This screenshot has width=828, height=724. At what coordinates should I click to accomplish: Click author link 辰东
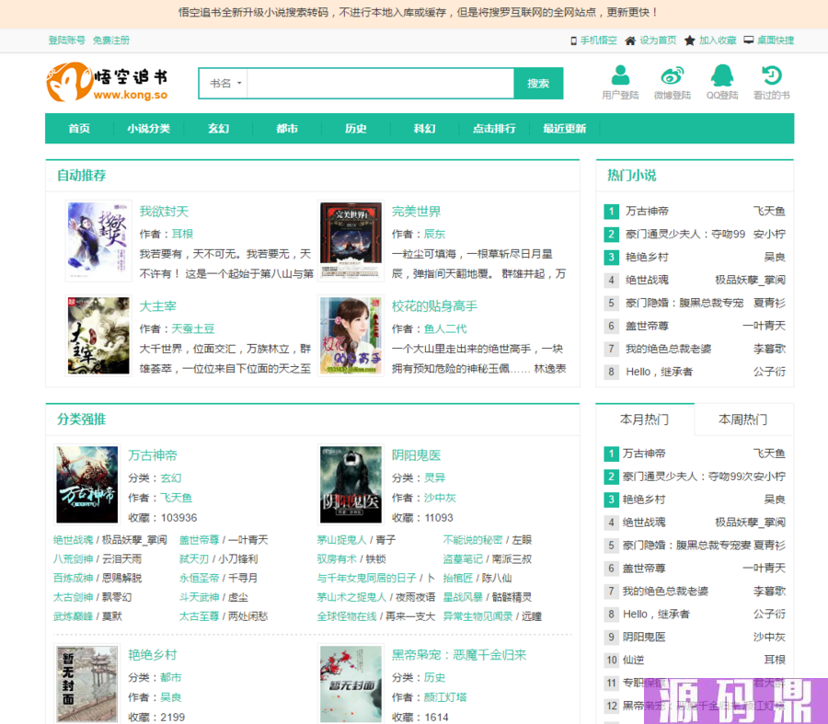[x=434, y=234]
